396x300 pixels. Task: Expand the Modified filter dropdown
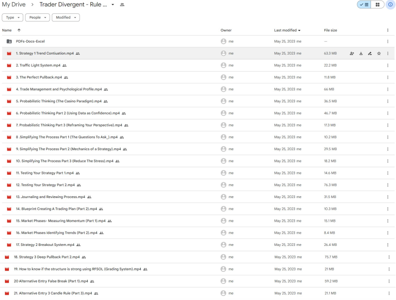click(66, 17)
